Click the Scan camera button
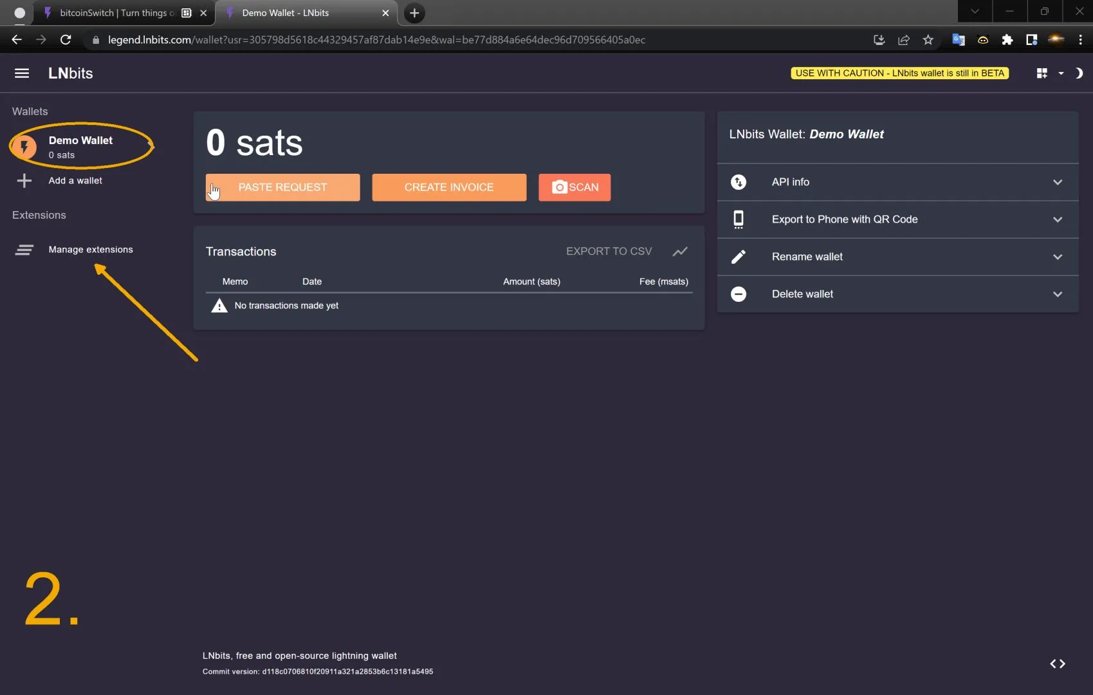Viewport: 1093px width, 695px height. tap(574, 187)
